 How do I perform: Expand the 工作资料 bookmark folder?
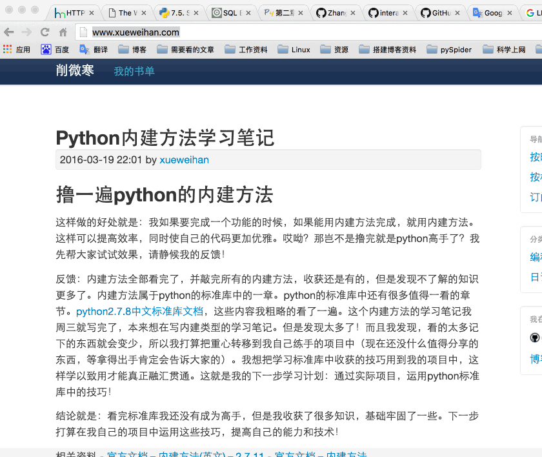pyautogui.click(x=246, y=50)
